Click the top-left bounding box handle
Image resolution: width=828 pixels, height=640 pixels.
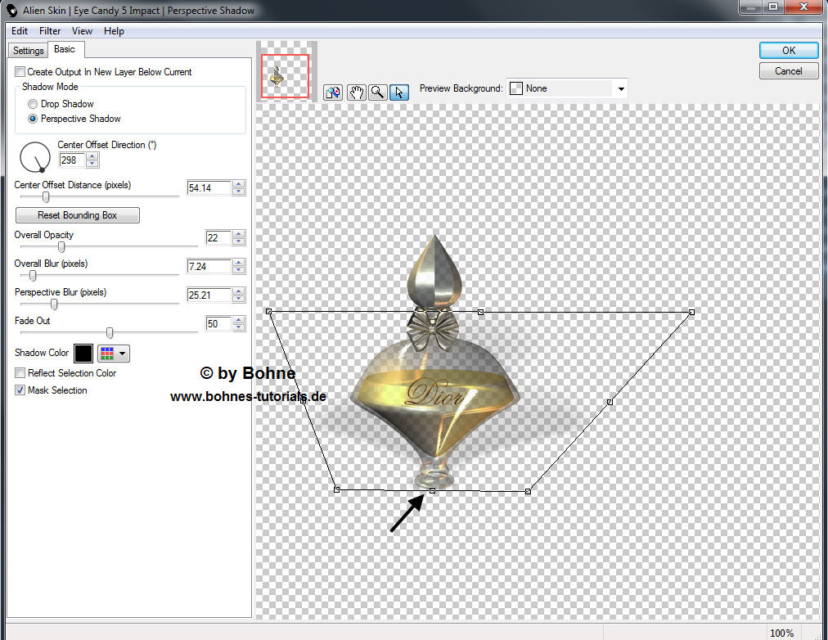(268, 312)
